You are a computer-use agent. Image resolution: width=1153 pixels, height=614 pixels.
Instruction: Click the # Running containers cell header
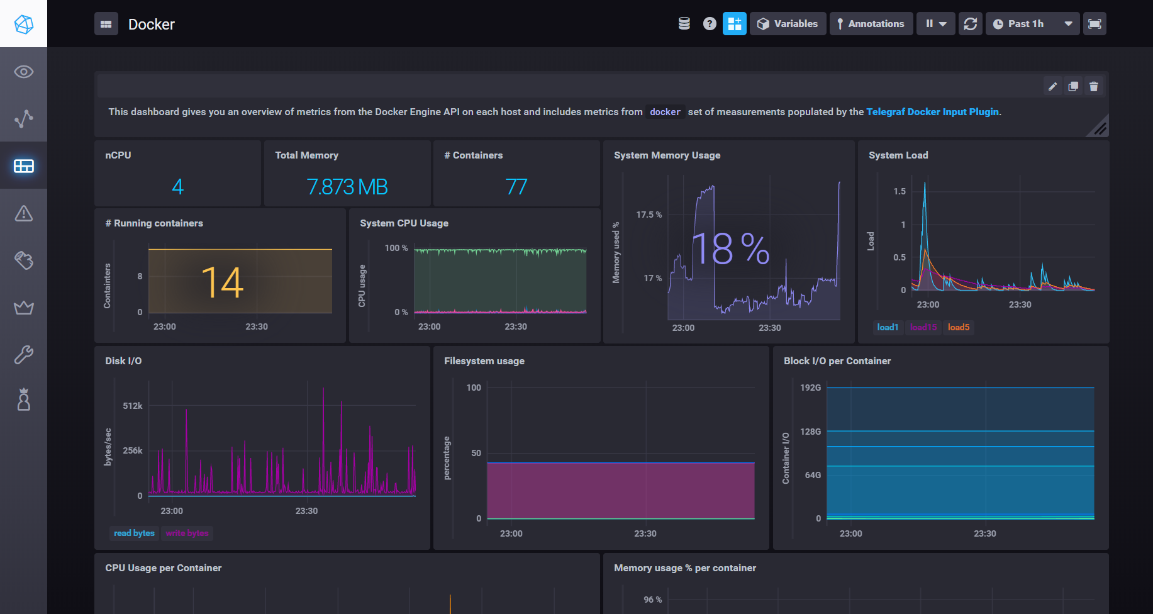point(154,223)
